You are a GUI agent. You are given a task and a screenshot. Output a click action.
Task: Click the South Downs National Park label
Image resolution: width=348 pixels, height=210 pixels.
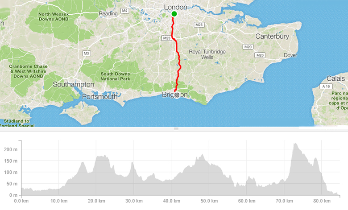pos(115,76)
